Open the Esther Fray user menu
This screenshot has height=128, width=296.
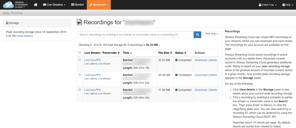[x=267, y=5]
